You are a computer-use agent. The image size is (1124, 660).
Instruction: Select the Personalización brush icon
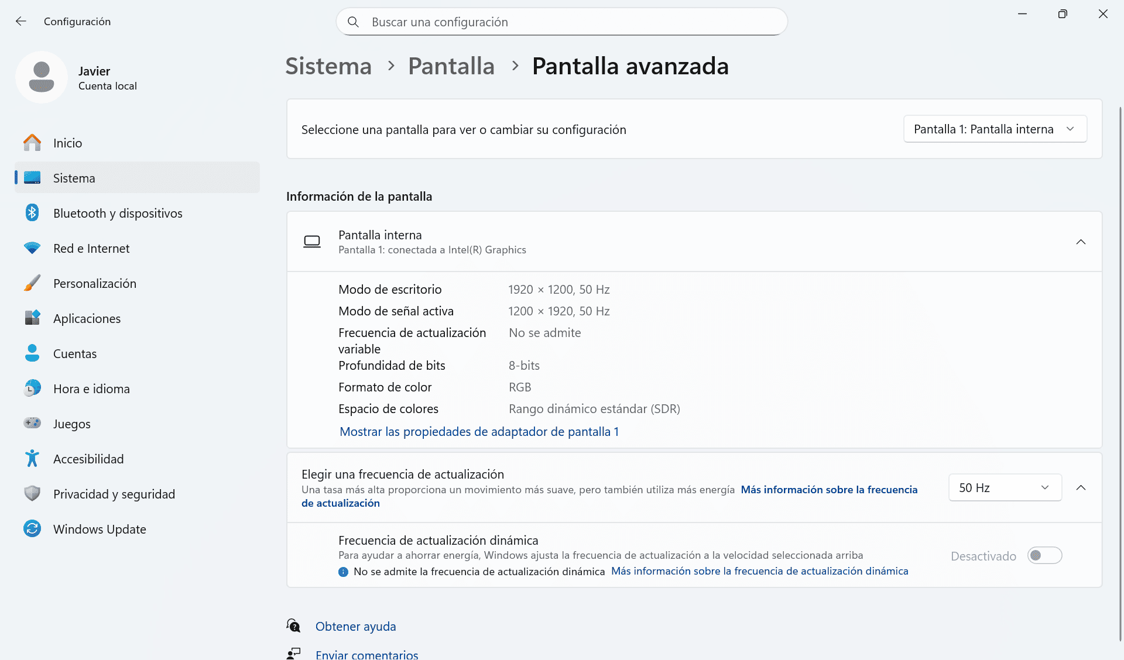pos(32,283)
